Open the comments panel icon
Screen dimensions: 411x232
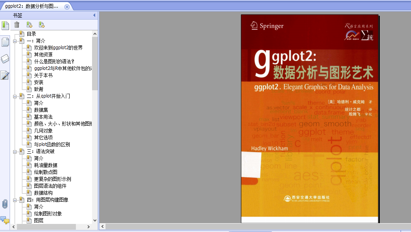point(5,220)
